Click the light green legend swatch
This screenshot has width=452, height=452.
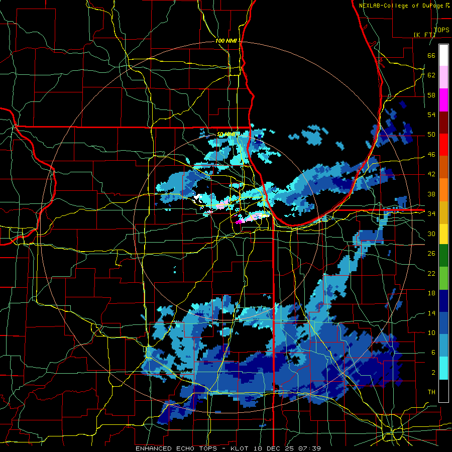(443, 278)
